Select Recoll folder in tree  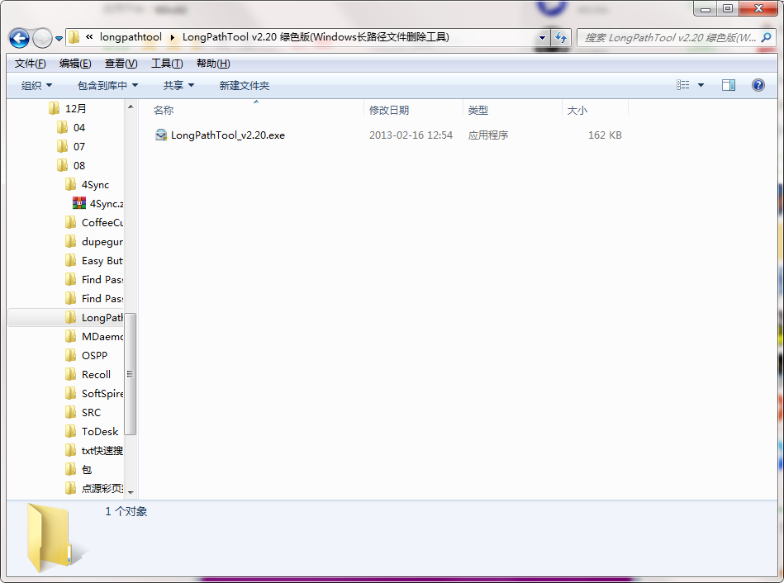pyautogui.click(x=96, y=375)
